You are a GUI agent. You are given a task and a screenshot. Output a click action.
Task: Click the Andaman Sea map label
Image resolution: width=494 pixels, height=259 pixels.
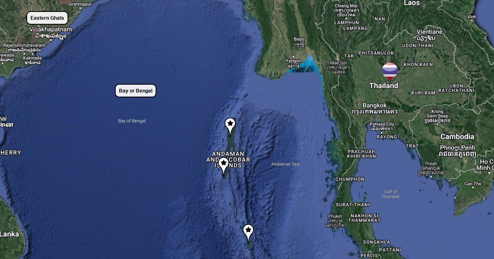(x=285, y=164)
